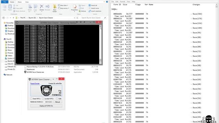Viewport: 219px width, 123px height.
Task: Click Invert selection in ribbon
Action: [95, 11]
